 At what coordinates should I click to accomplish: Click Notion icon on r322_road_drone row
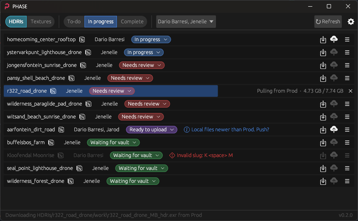pos(53,91)
